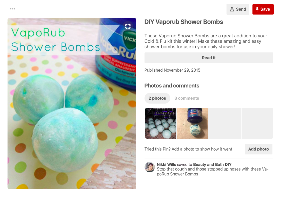Click the Photos and comments heading
This screenshot has height=197, width=281.
pyautogui.click(x=172, y=86)
